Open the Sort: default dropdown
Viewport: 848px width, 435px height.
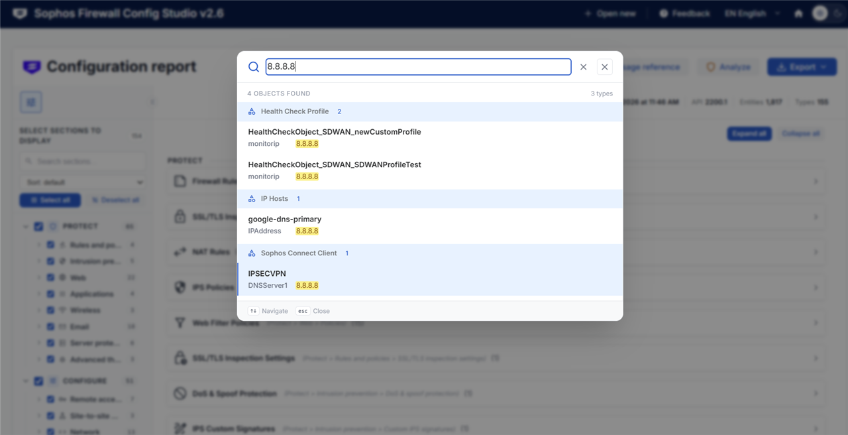point(82,182)
